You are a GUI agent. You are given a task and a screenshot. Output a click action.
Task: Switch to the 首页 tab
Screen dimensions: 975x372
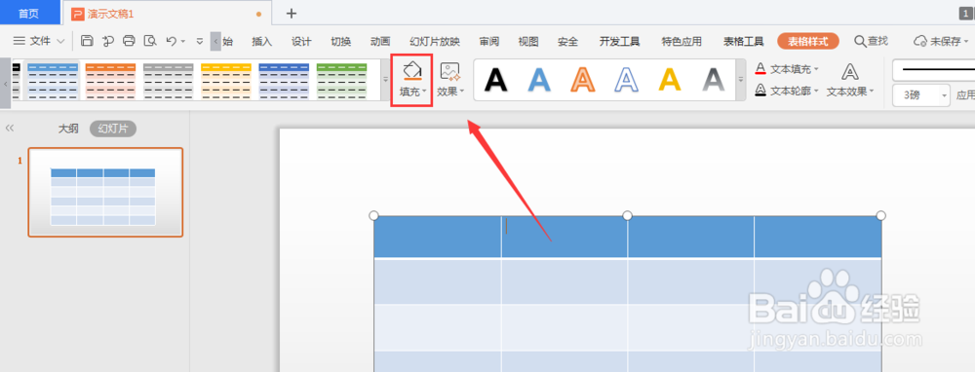tap(28, 13)
